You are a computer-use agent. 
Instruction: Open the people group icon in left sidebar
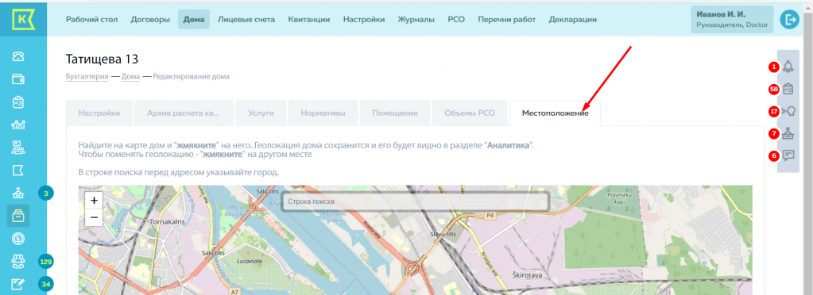tap(18, 262)
